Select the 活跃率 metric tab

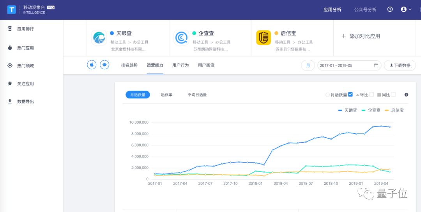[x=166, y=95]
